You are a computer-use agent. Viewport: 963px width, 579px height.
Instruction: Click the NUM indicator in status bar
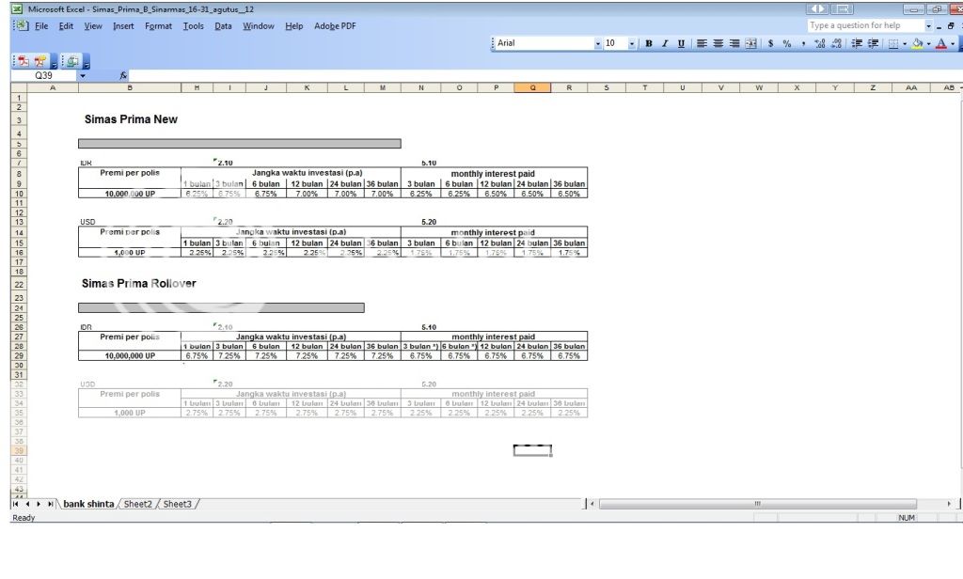click(x=907, y=518)
